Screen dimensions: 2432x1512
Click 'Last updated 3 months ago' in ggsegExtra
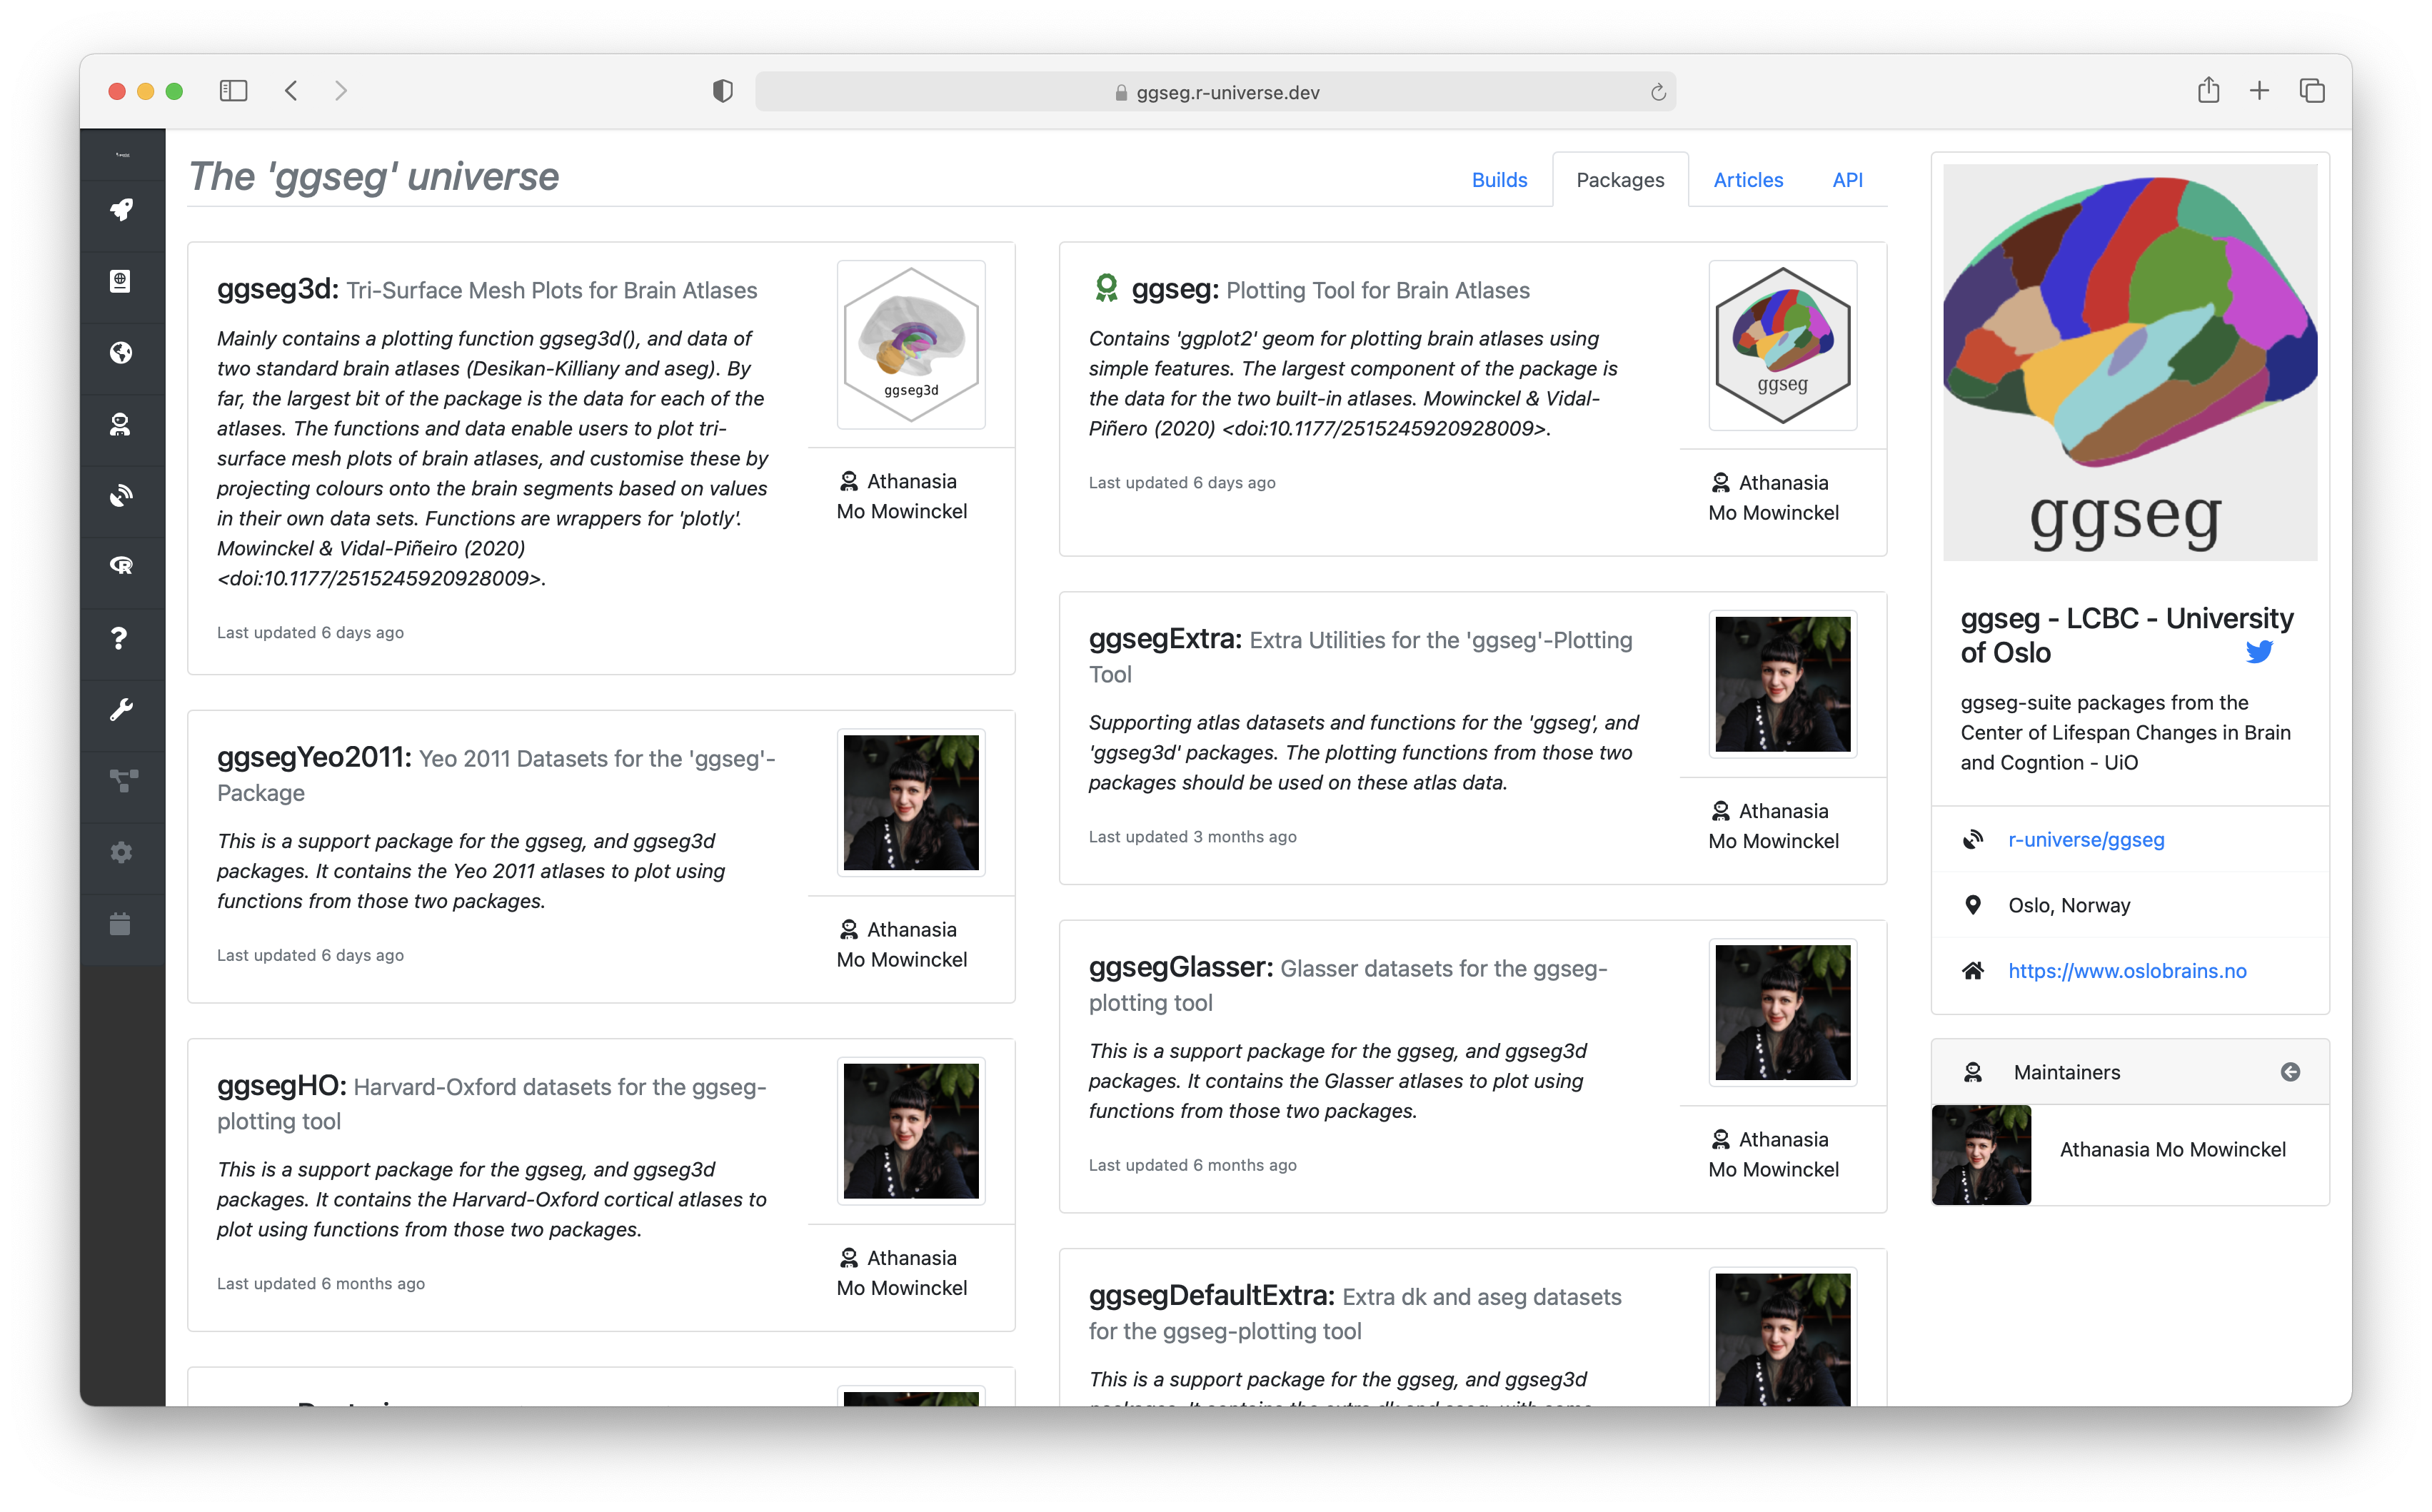[x=1192, y=837]
